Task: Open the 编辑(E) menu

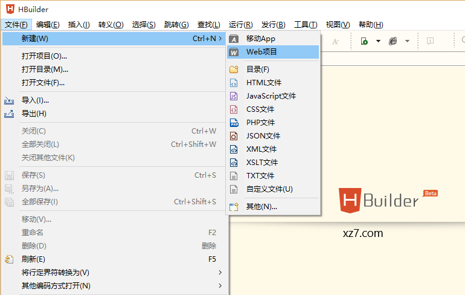Action: pos(48,25)
